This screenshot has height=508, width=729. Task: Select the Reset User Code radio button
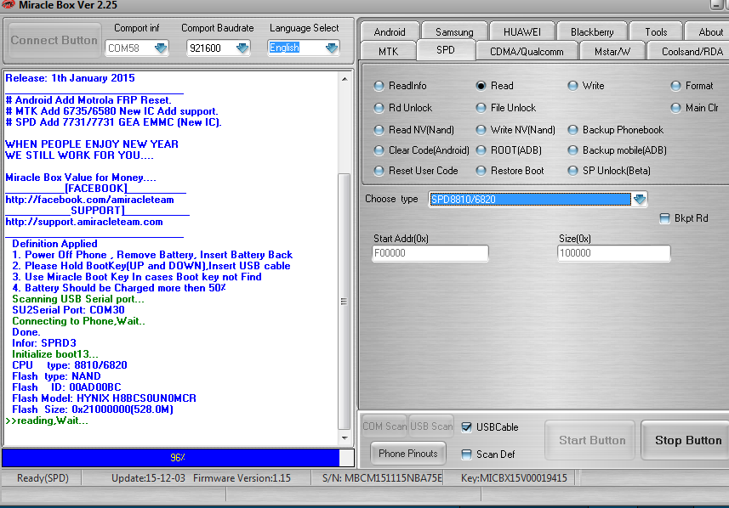(x=379, y=171)
